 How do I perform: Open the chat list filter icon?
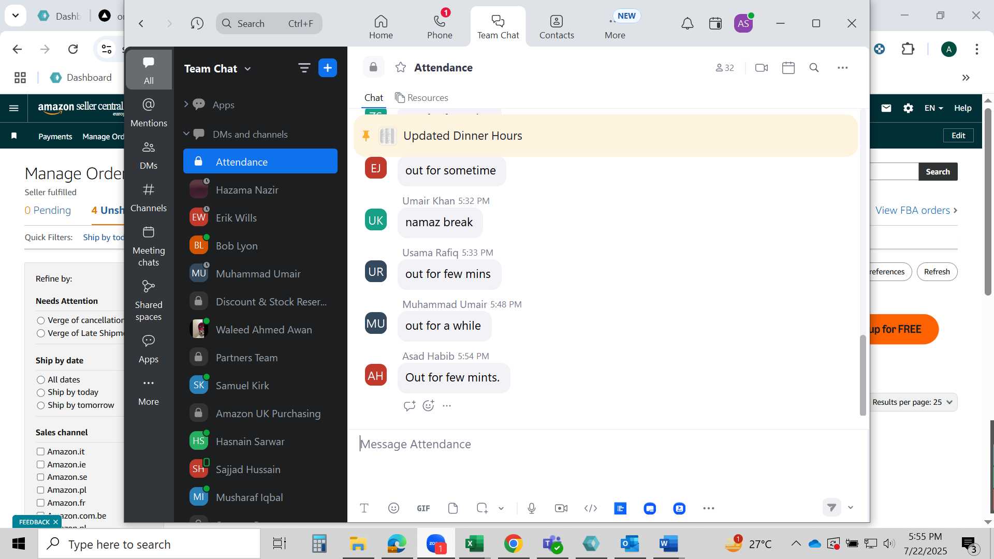tap(304, 68)
